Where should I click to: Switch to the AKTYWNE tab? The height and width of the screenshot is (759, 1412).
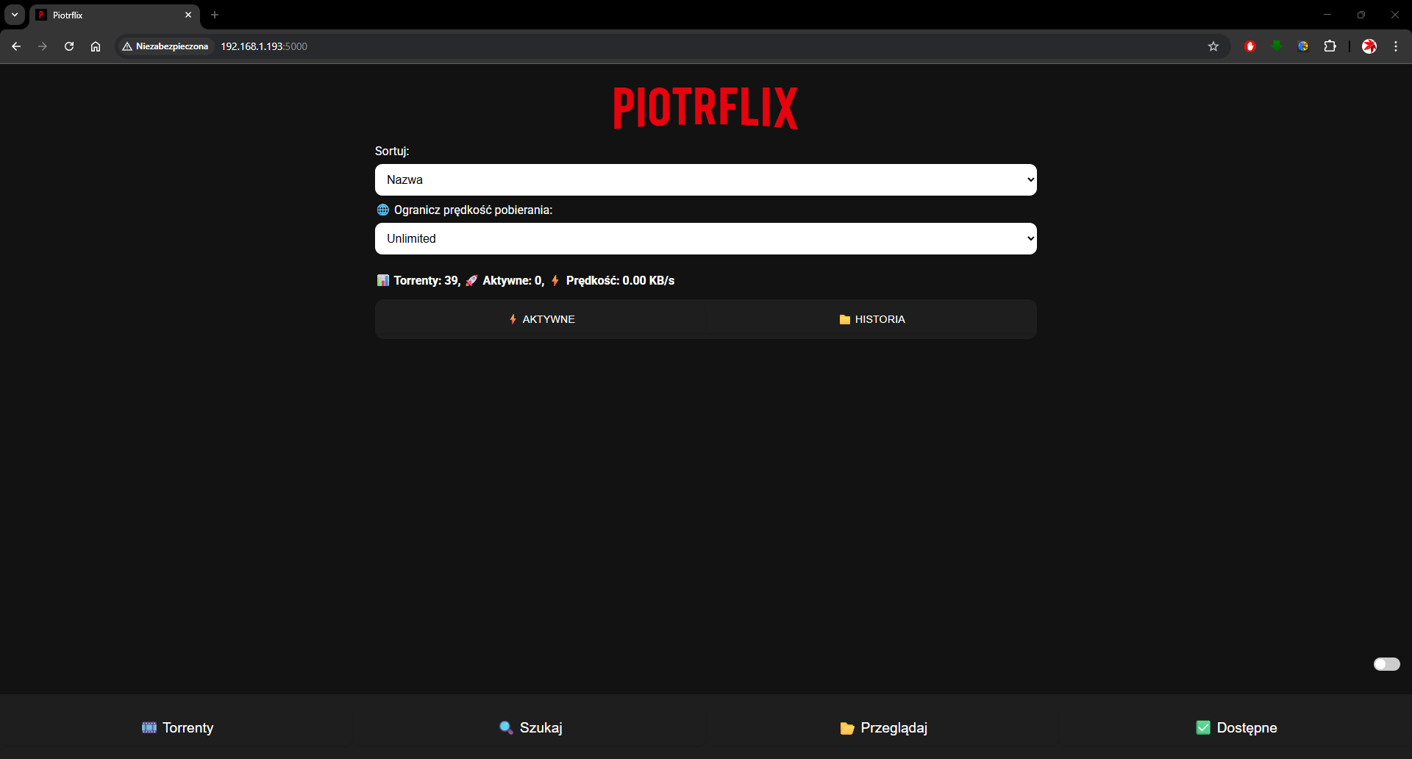point(542,319)
